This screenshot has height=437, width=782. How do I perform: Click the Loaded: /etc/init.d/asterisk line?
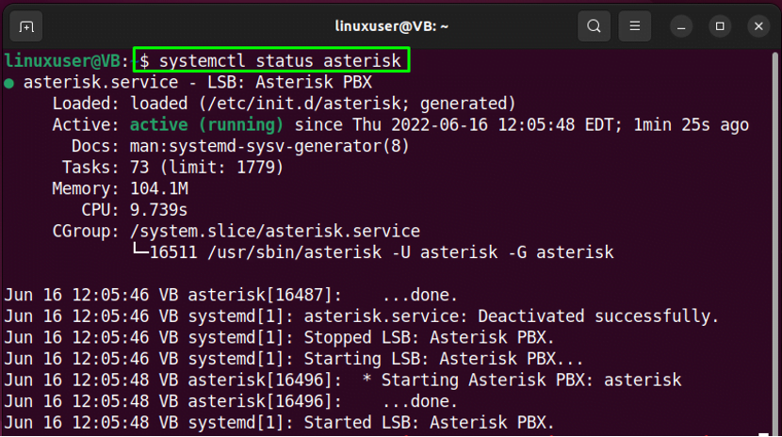(x=284, y=104)
